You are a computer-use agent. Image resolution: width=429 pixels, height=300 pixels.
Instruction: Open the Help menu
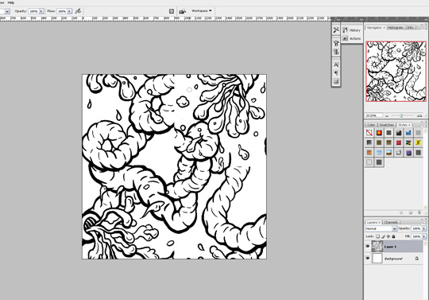click(x=11, y=2)
